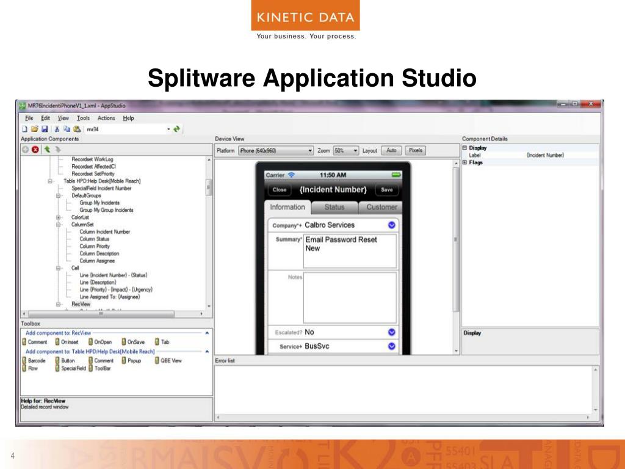Add a Popup component from the Toolbox

131,360
